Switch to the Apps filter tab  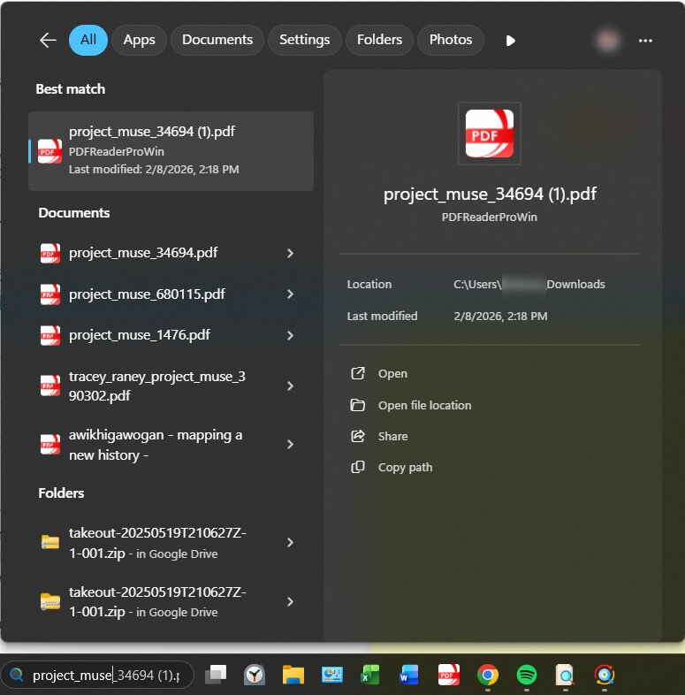click(139, 40)
